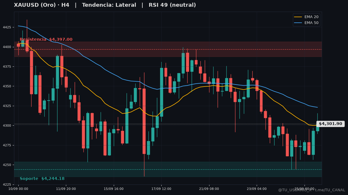The width and height of the screenshot is (348, 195).
Task: Click the Soporte $4,244.18 label
Action: pos(42,179)
